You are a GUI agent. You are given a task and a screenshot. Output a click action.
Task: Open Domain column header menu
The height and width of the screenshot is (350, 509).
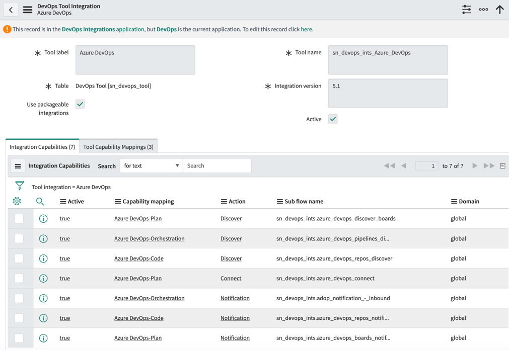pyautogui.click(x=454, y=202)
